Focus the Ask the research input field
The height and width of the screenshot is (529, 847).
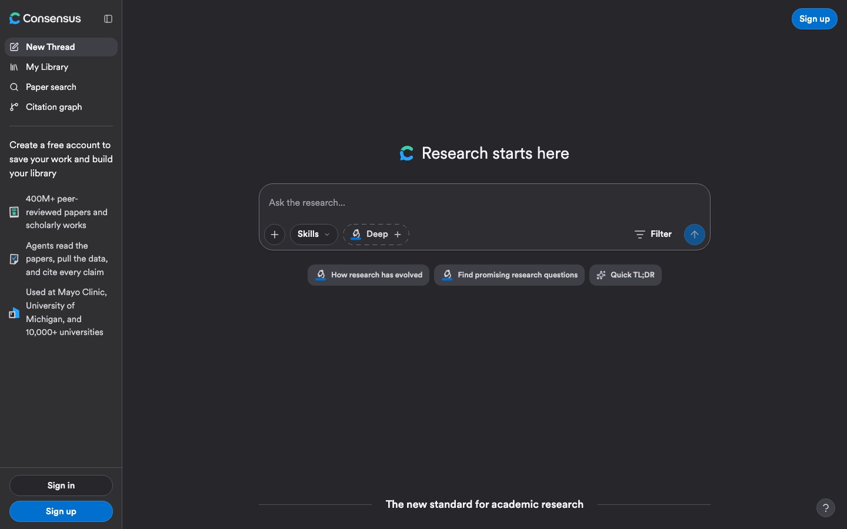tap(485, 203)
